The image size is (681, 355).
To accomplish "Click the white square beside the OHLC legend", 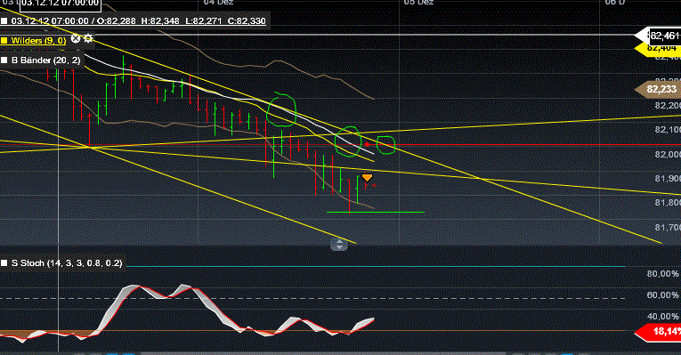I will click(x=4, y=20).
